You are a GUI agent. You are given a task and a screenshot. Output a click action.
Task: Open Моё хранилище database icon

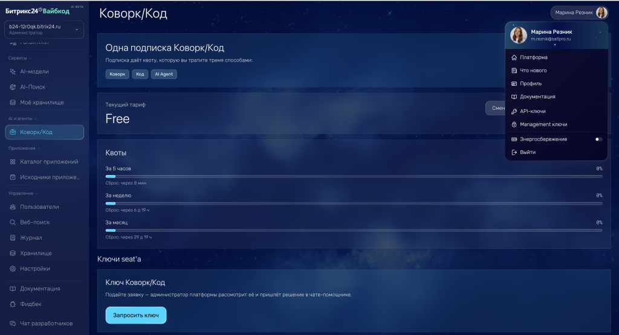click(x=13, y=103)
